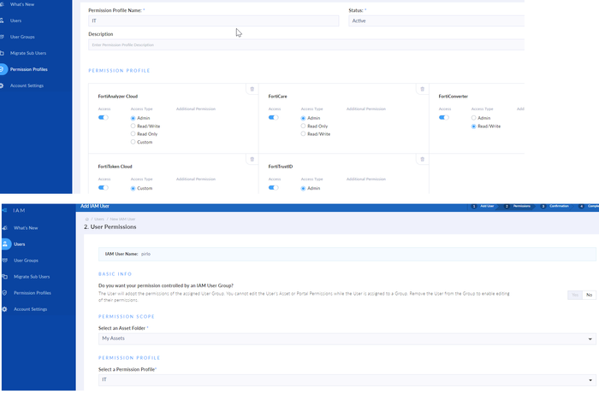599x417 pixels.
Task: Turn off FortiToken Cloud access switch
Action: pyautogui.click(x=104, y=188)
